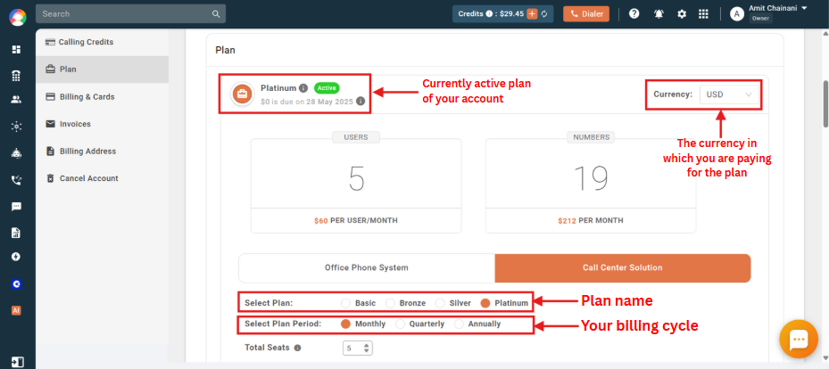Select the Silver plan radio button
829x369 pixels.
point(440,303)
